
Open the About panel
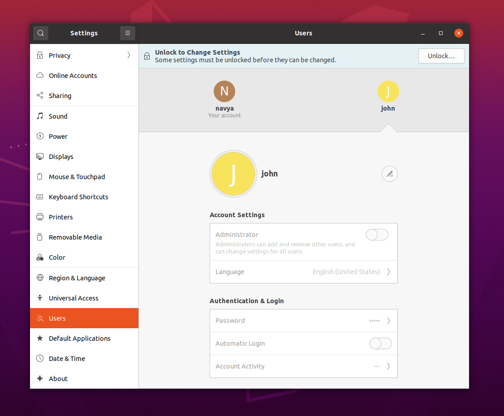(84, 379)
